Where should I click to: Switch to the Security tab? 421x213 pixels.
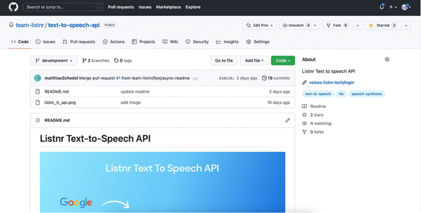click(x=197, y=41)
